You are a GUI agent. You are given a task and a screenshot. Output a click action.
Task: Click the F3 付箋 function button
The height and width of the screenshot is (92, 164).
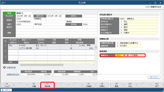[34, 85]
